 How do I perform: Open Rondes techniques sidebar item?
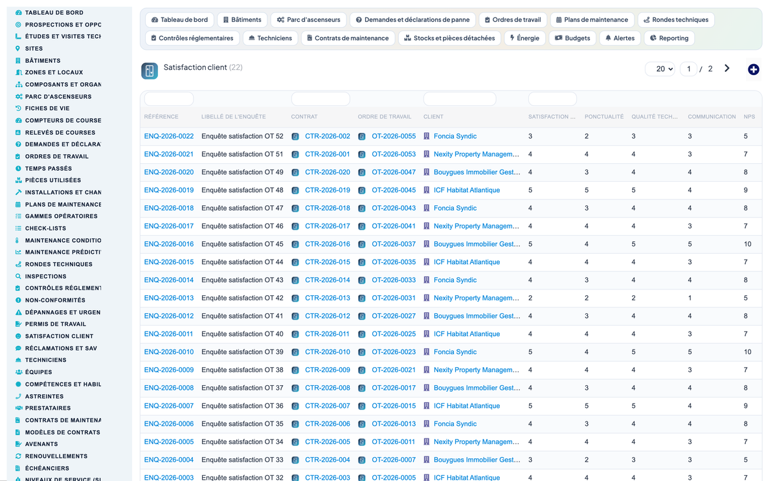[59, 264]
